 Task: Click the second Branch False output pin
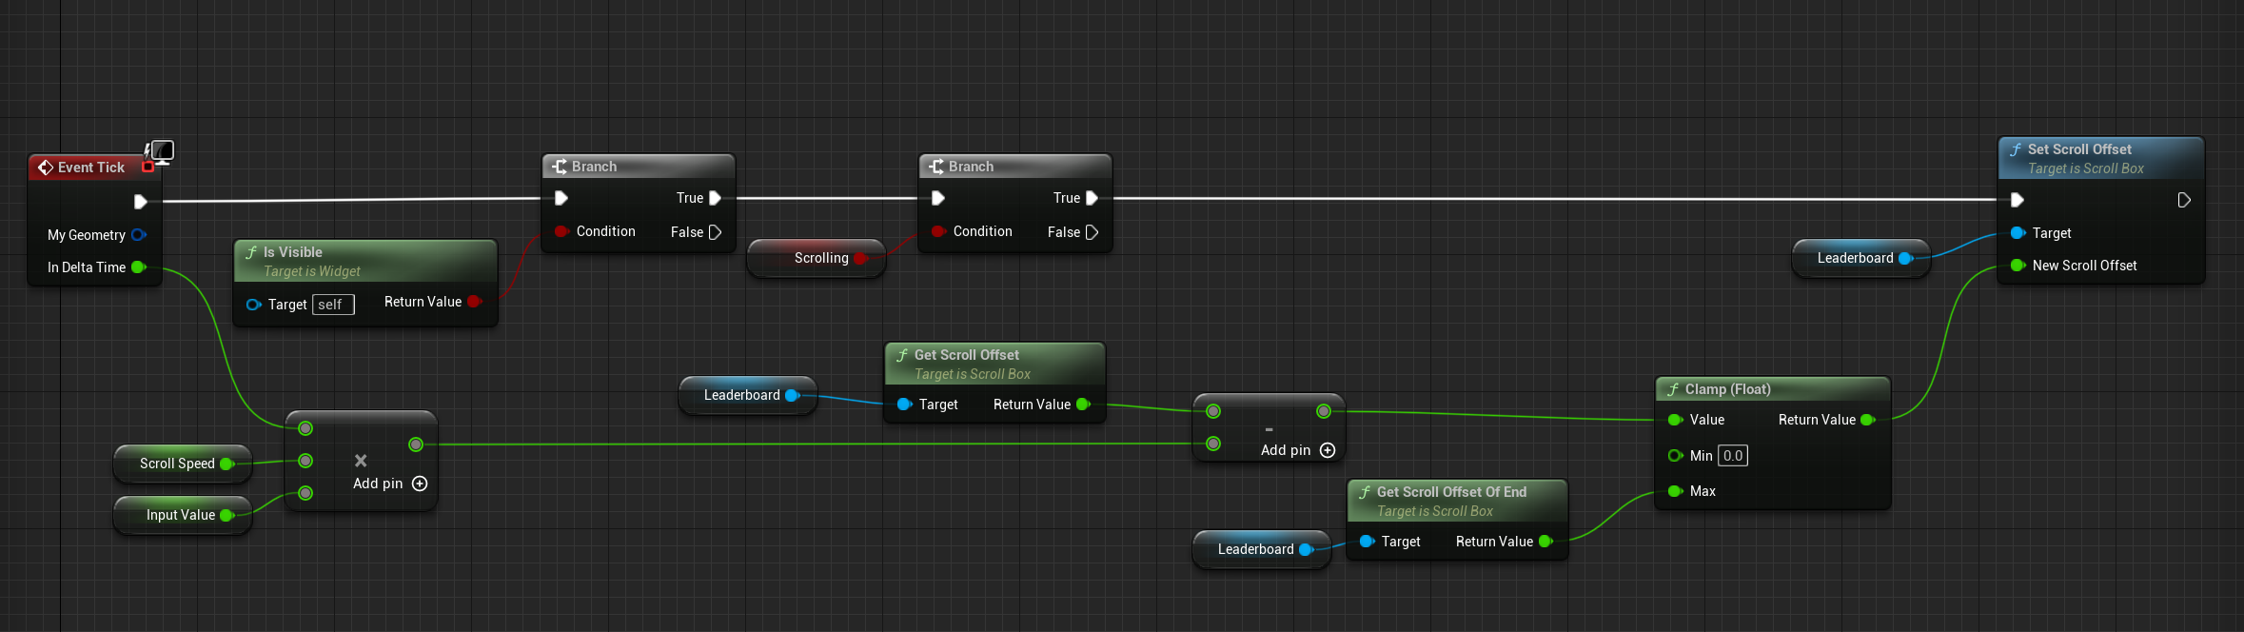(1092, 232)
